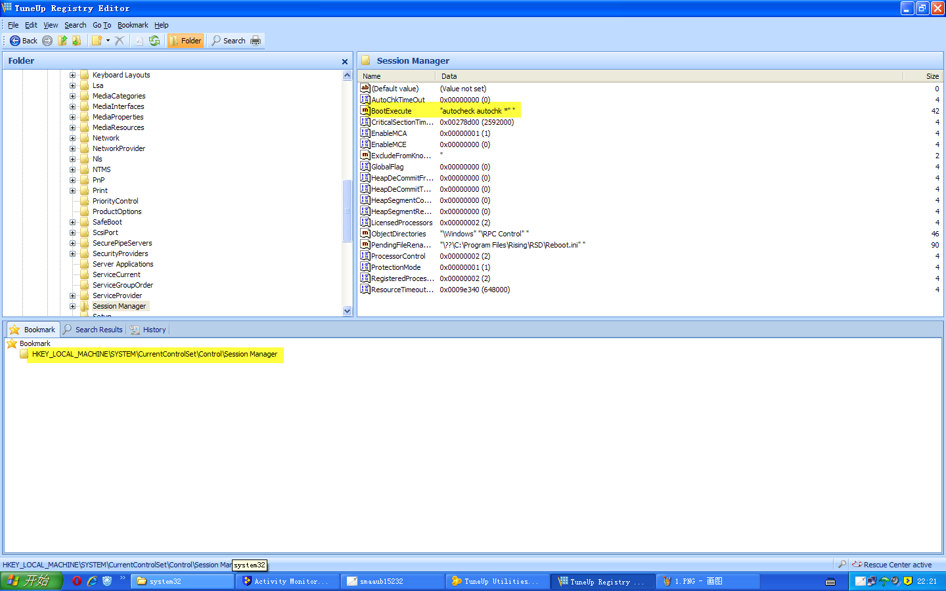
Task: Open the new item dropdown arrow
Action: tap(108, 41)
